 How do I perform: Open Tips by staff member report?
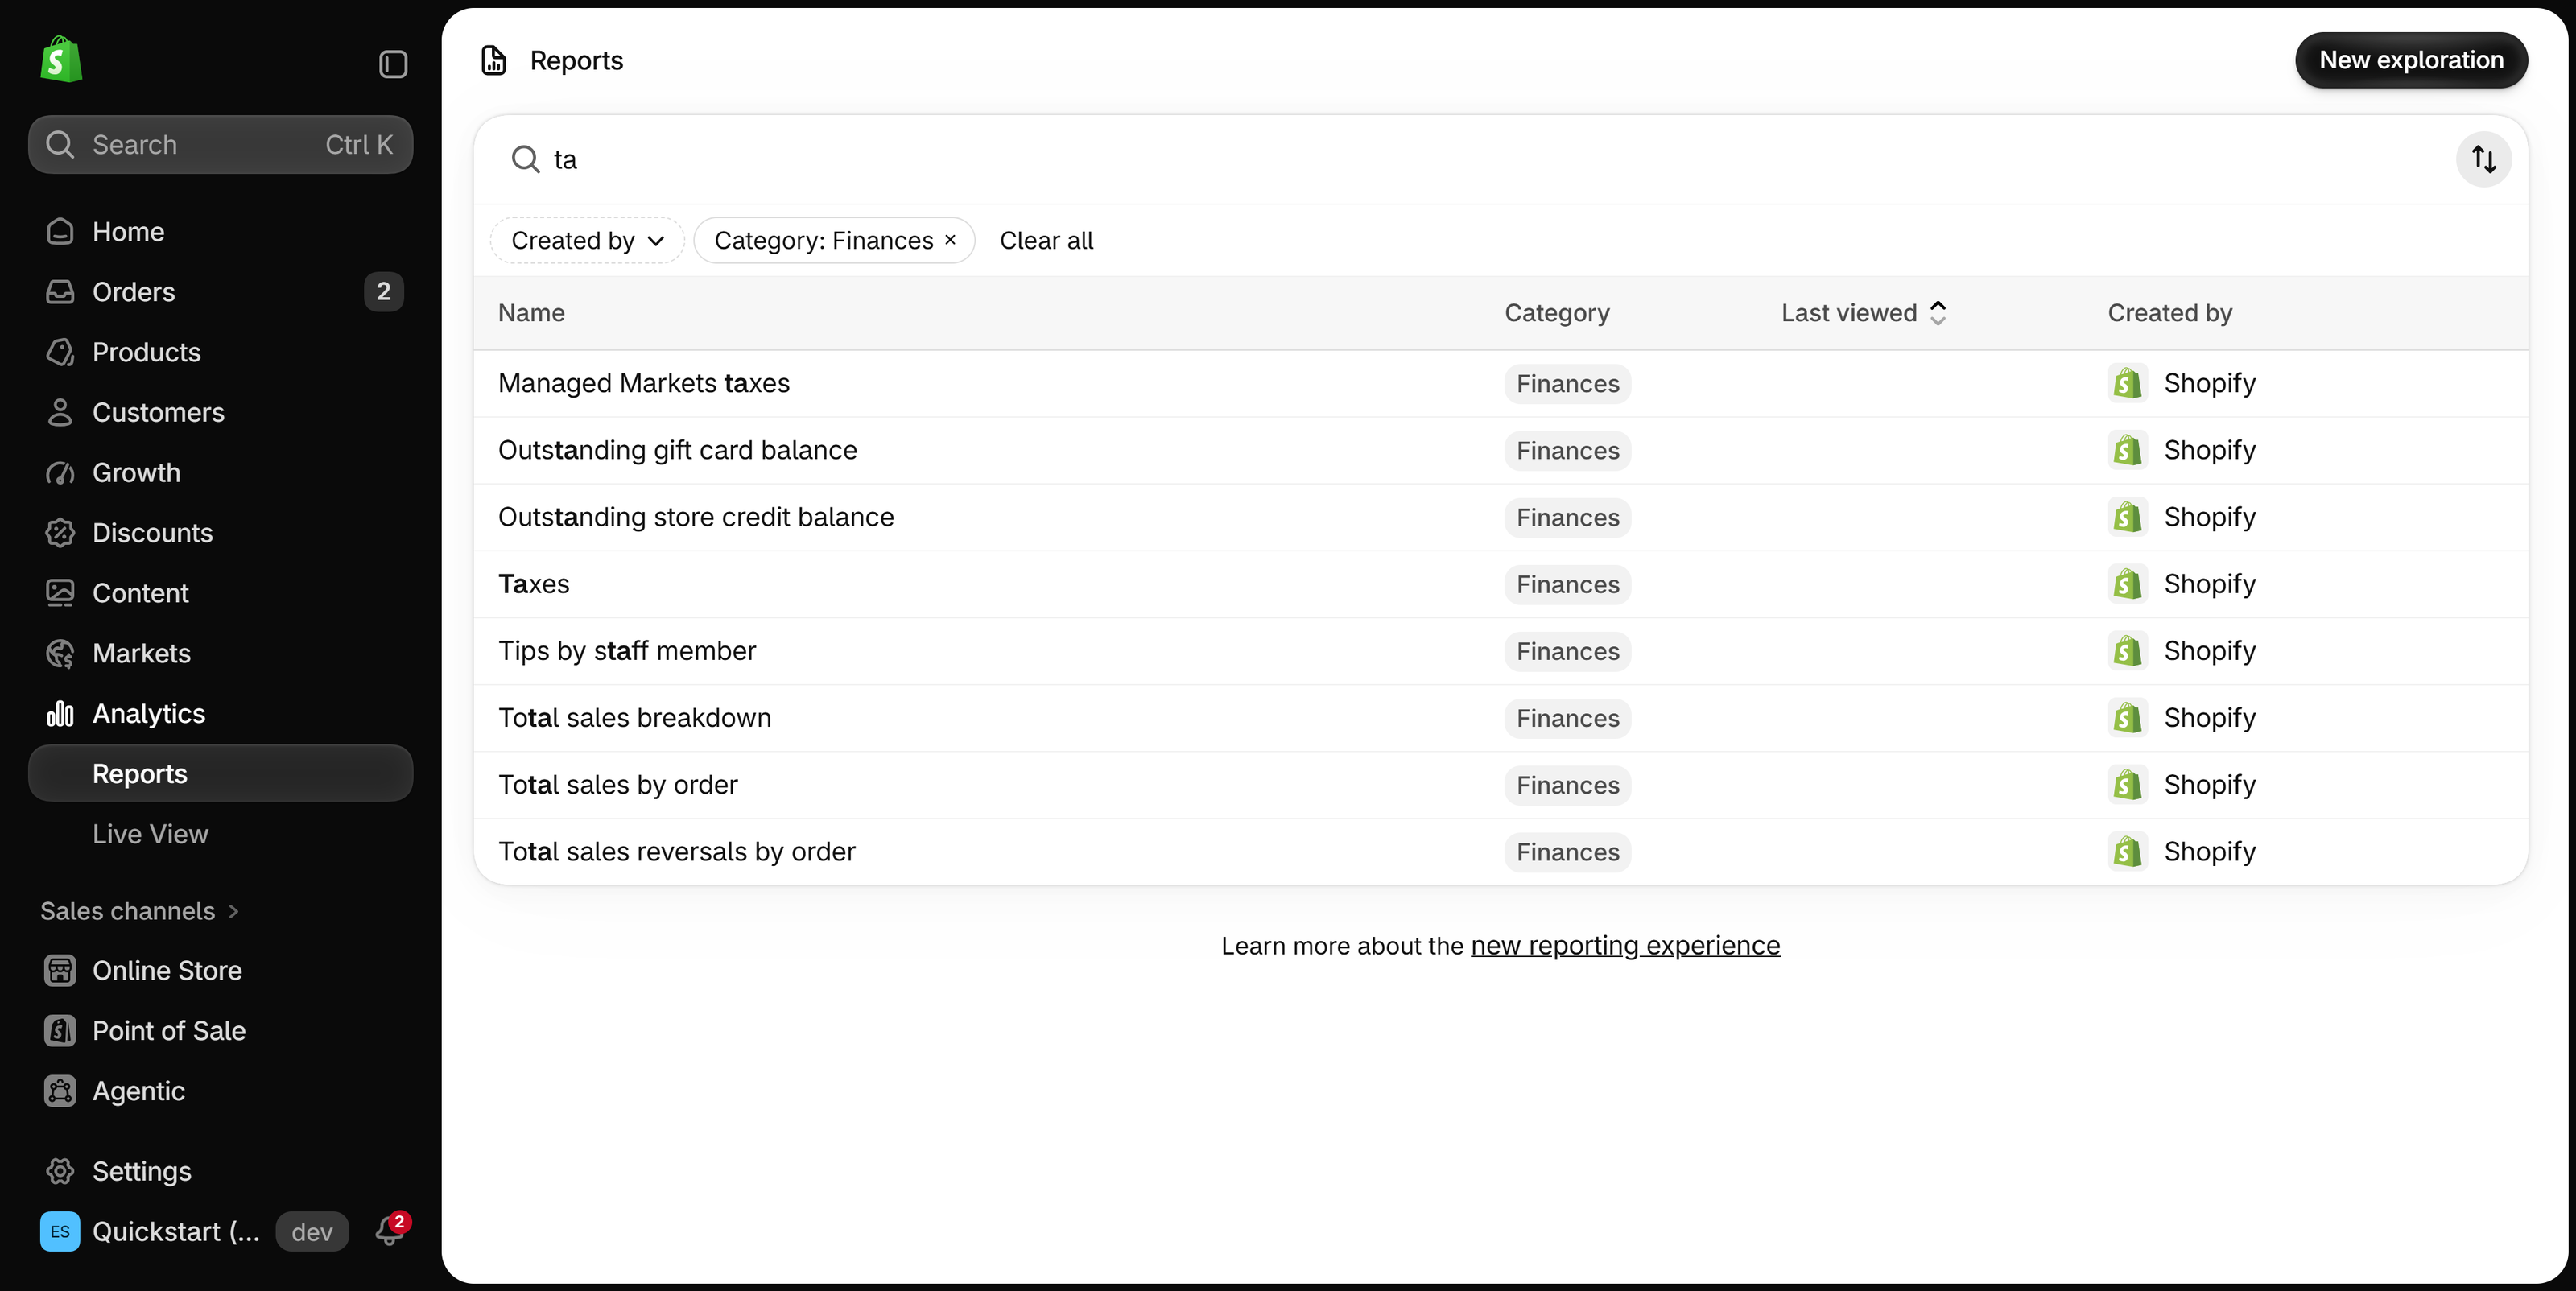pyautogui.click(x=1500, y=651)
